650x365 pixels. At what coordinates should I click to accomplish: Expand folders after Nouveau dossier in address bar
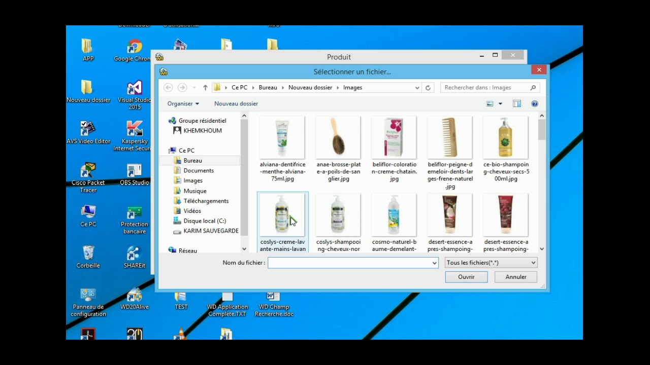[338, 88]
